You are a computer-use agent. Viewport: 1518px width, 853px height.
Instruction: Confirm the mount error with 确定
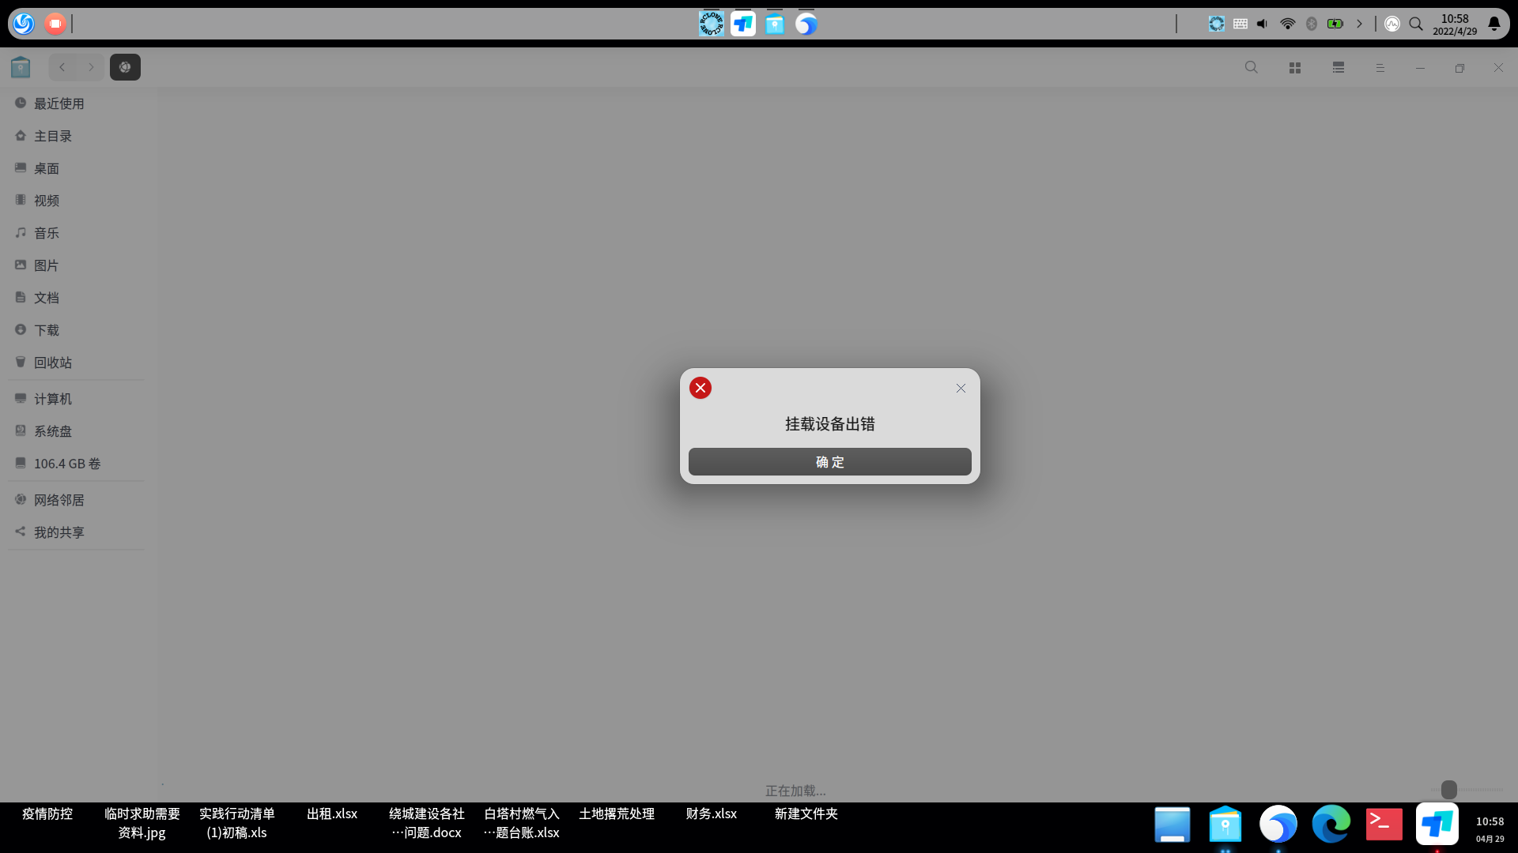click(829, 461)
